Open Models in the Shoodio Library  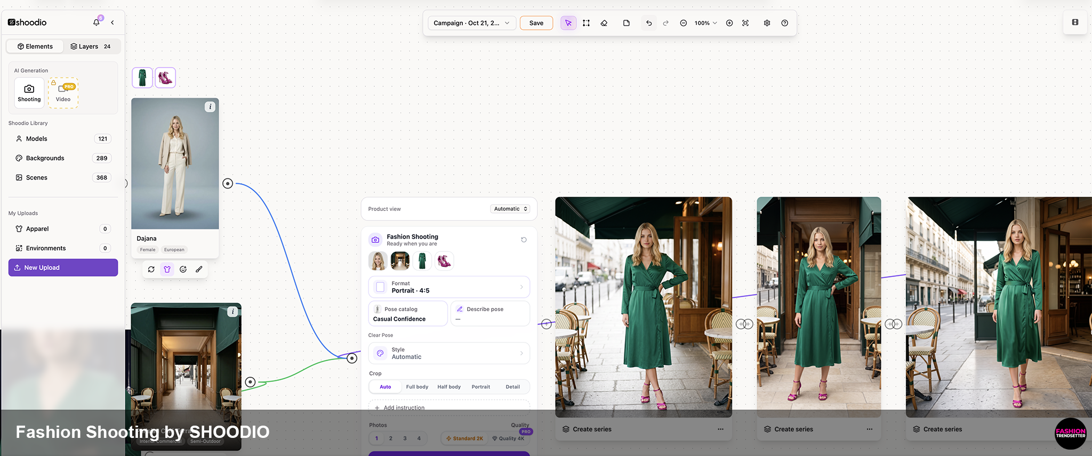click(63, 139)
